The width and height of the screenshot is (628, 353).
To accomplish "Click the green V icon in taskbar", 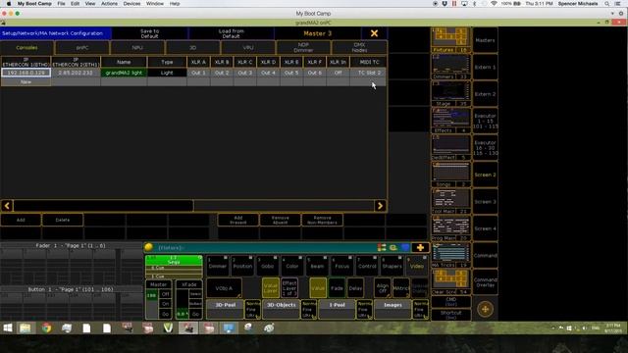I will pos(168,328).
